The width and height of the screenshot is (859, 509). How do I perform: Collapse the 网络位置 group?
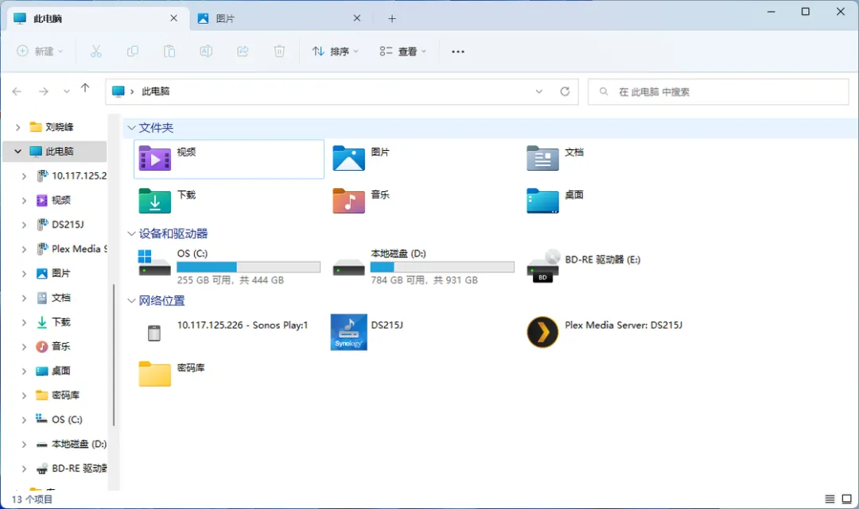(x=131, y=300)
